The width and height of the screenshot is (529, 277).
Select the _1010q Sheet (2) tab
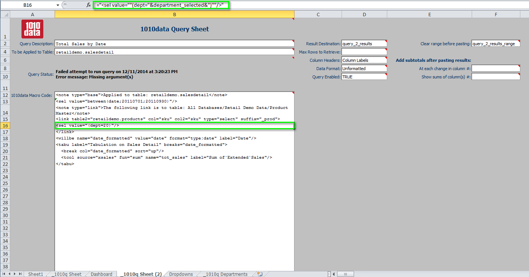[x=141, y=274]
